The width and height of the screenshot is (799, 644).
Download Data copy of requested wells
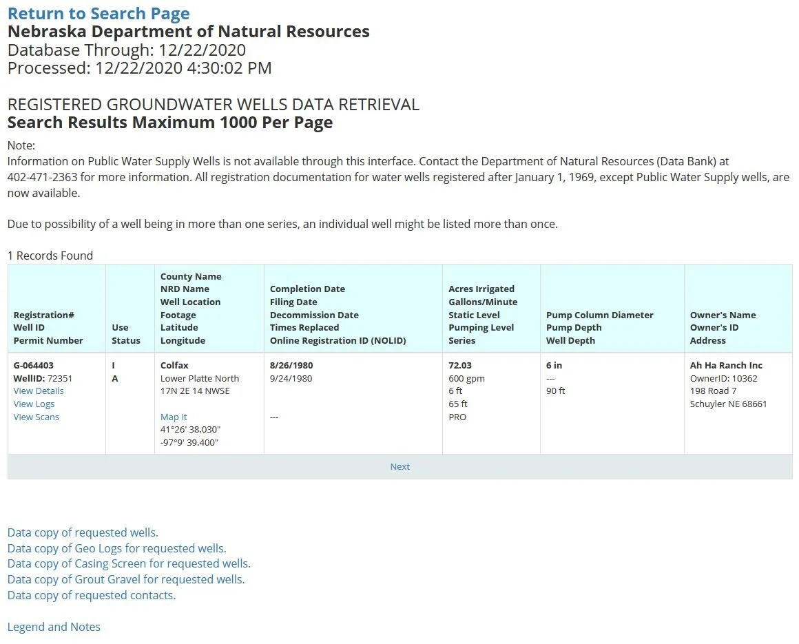[83, 532]
